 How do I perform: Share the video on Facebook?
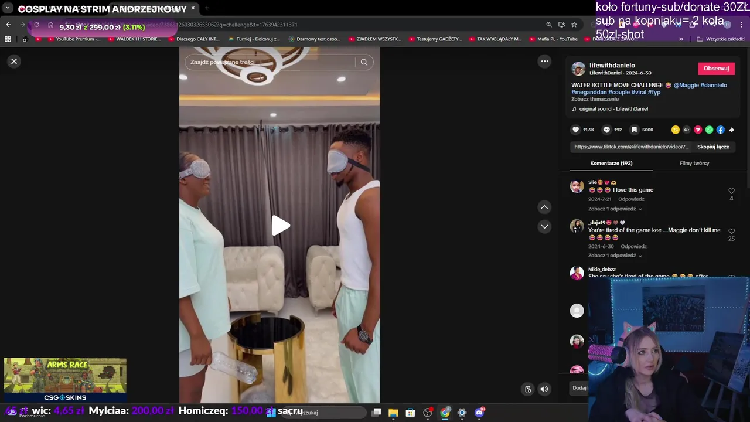coord(720,130)
